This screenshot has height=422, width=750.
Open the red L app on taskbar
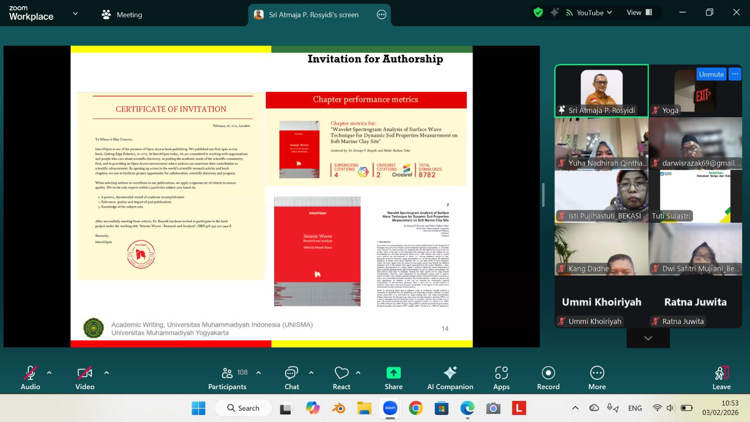pyautogui.click(x=518, y=408)
